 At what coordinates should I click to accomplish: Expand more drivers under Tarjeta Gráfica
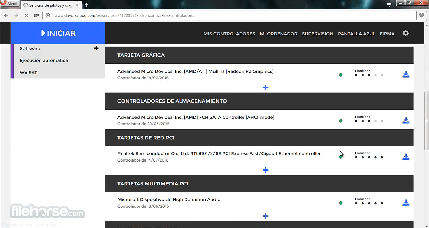[265, 88]
